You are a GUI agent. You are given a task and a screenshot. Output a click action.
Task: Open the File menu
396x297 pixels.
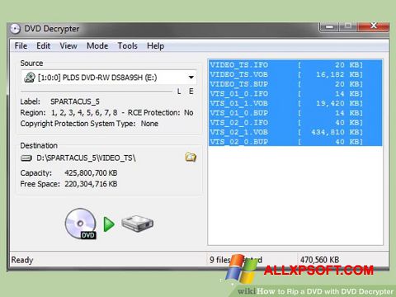click(21, 45)
